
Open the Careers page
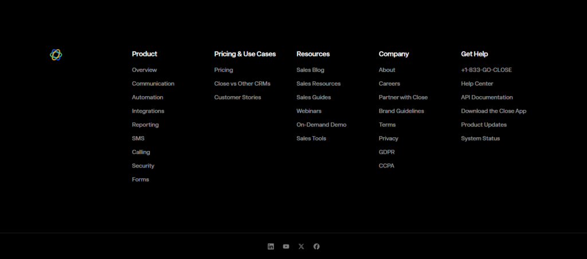(389, 83)
